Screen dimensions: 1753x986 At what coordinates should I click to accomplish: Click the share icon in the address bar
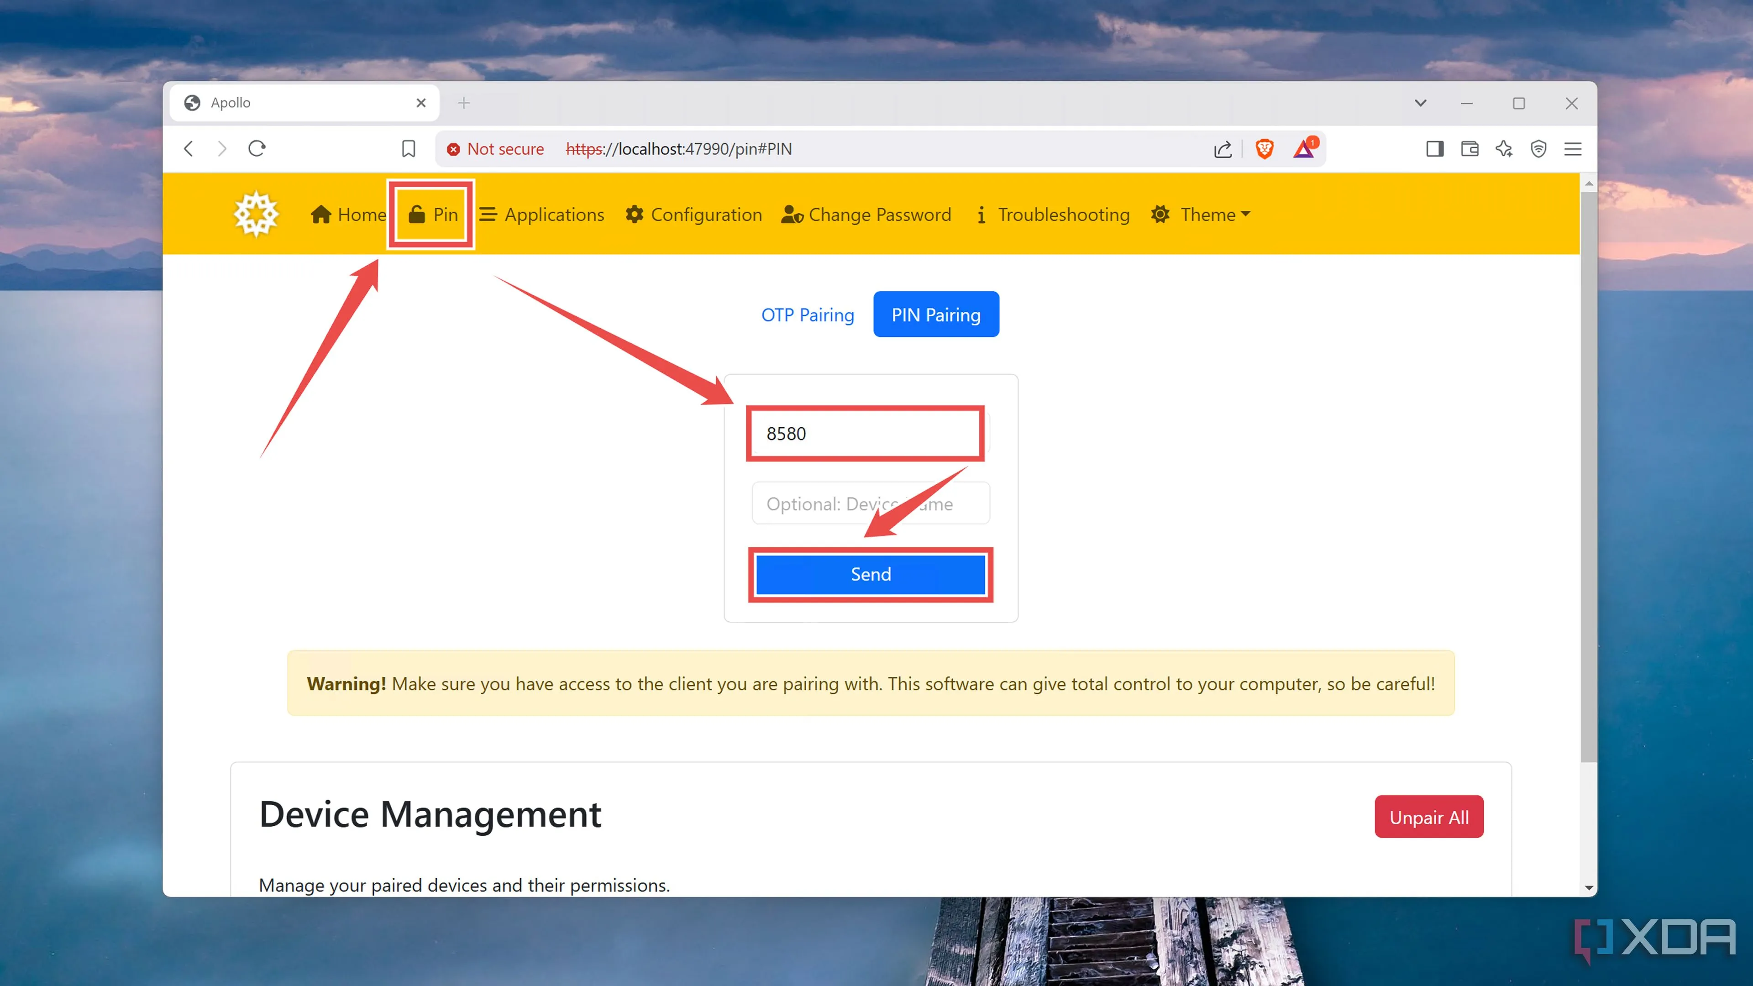[1222, 149]
